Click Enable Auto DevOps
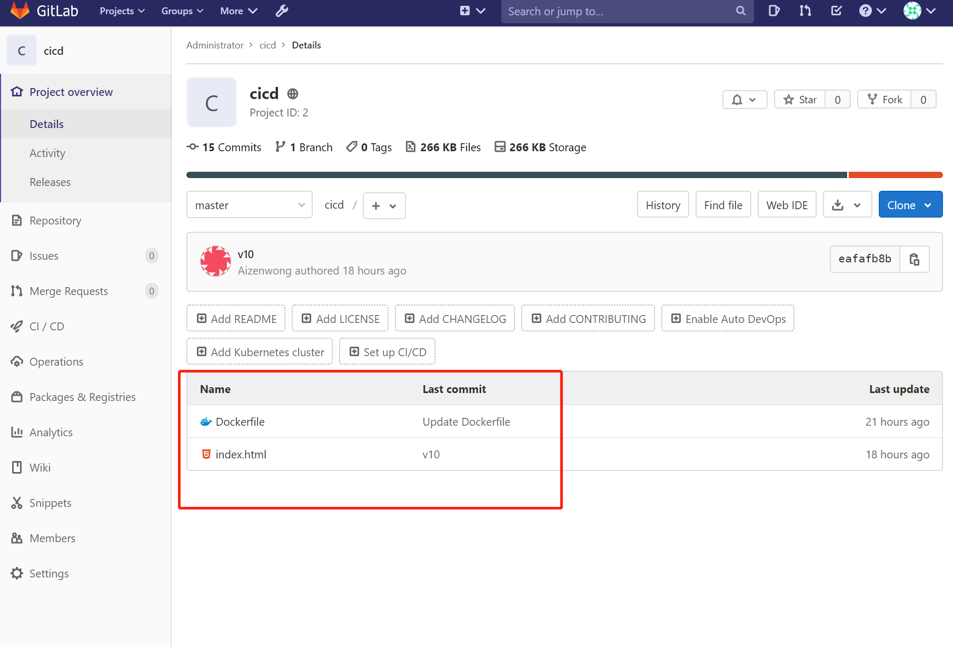The image size is (953, 647). pyautogui.click(x=728, y=319)
